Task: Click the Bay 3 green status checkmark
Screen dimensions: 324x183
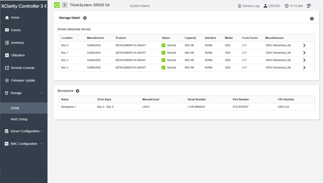Action: point(163,68)
